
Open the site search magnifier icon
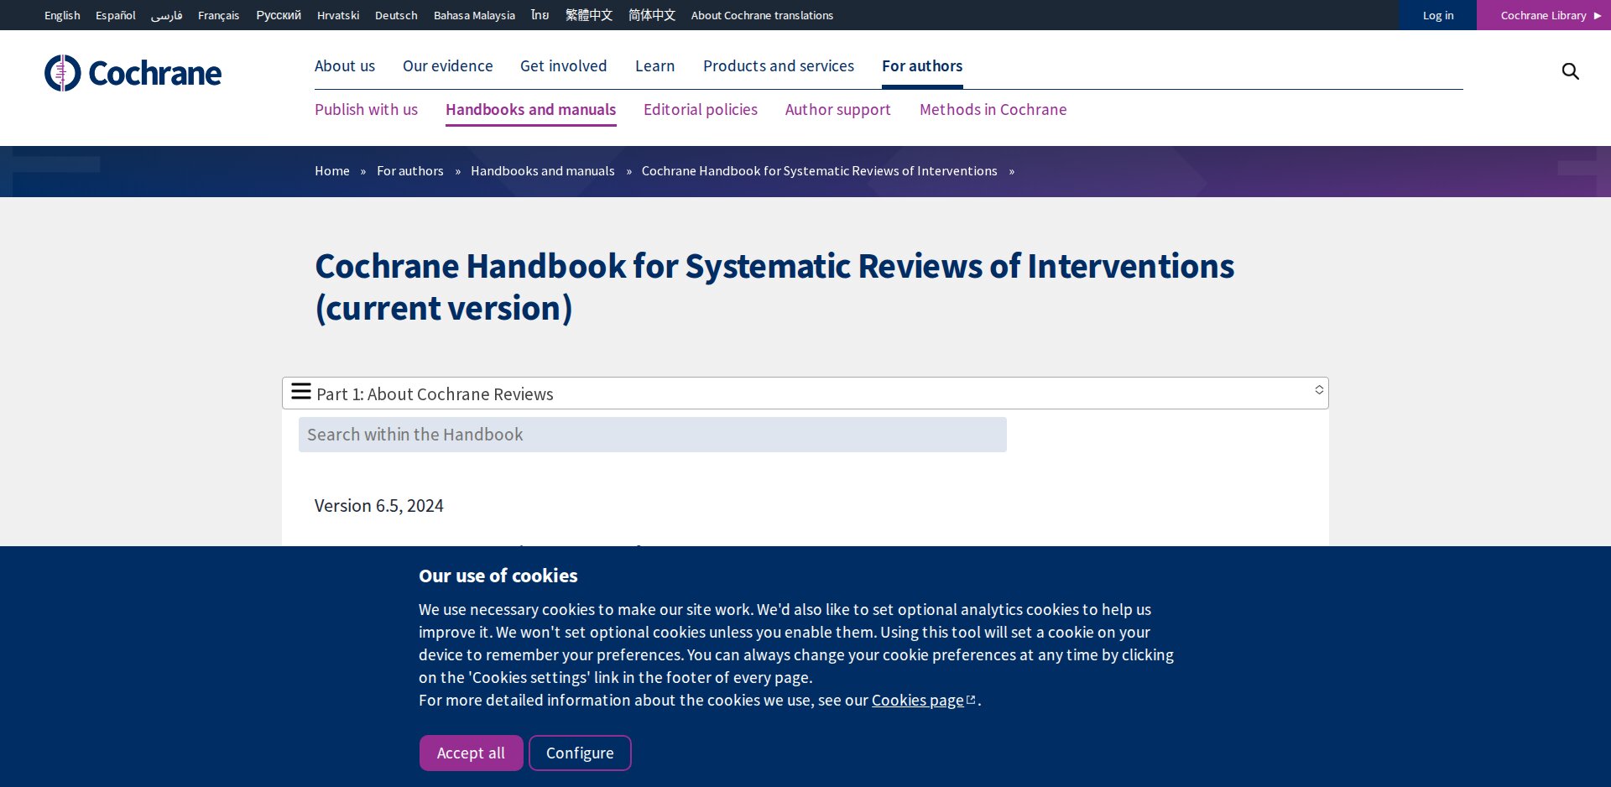point(1570,71)
